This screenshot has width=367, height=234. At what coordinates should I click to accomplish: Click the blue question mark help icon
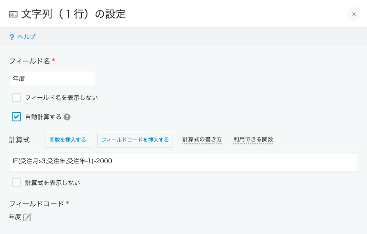(11, 37)
